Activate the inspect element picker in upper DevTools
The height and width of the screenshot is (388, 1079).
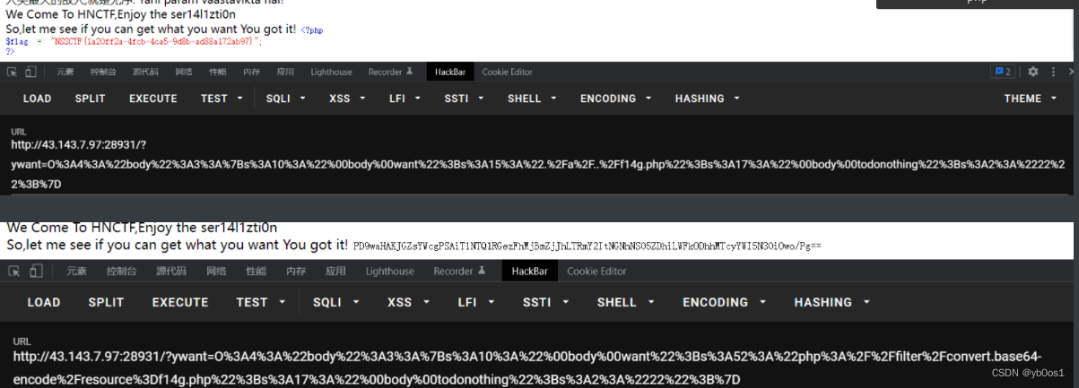click(12, 72)
